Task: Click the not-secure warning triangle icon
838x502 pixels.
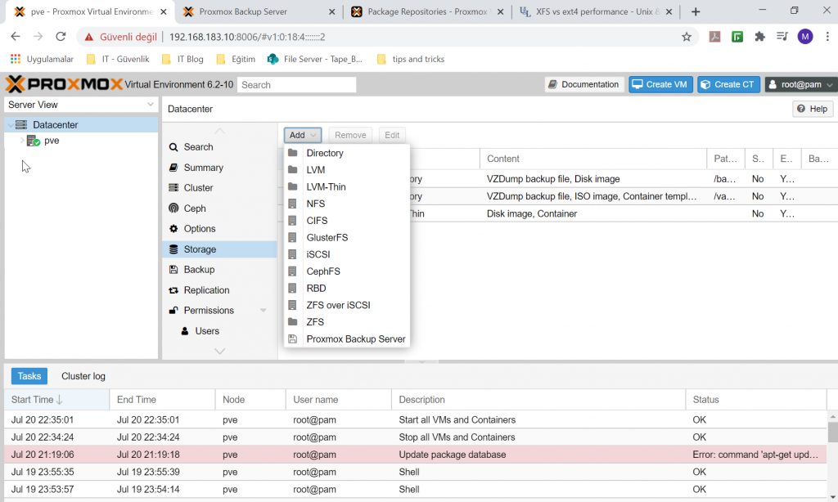Action: (x=88, y=37)
